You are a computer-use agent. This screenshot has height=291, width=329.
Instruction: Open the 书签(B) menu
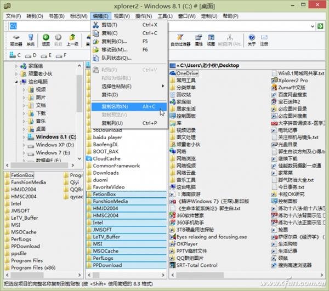tap(56, 16)
